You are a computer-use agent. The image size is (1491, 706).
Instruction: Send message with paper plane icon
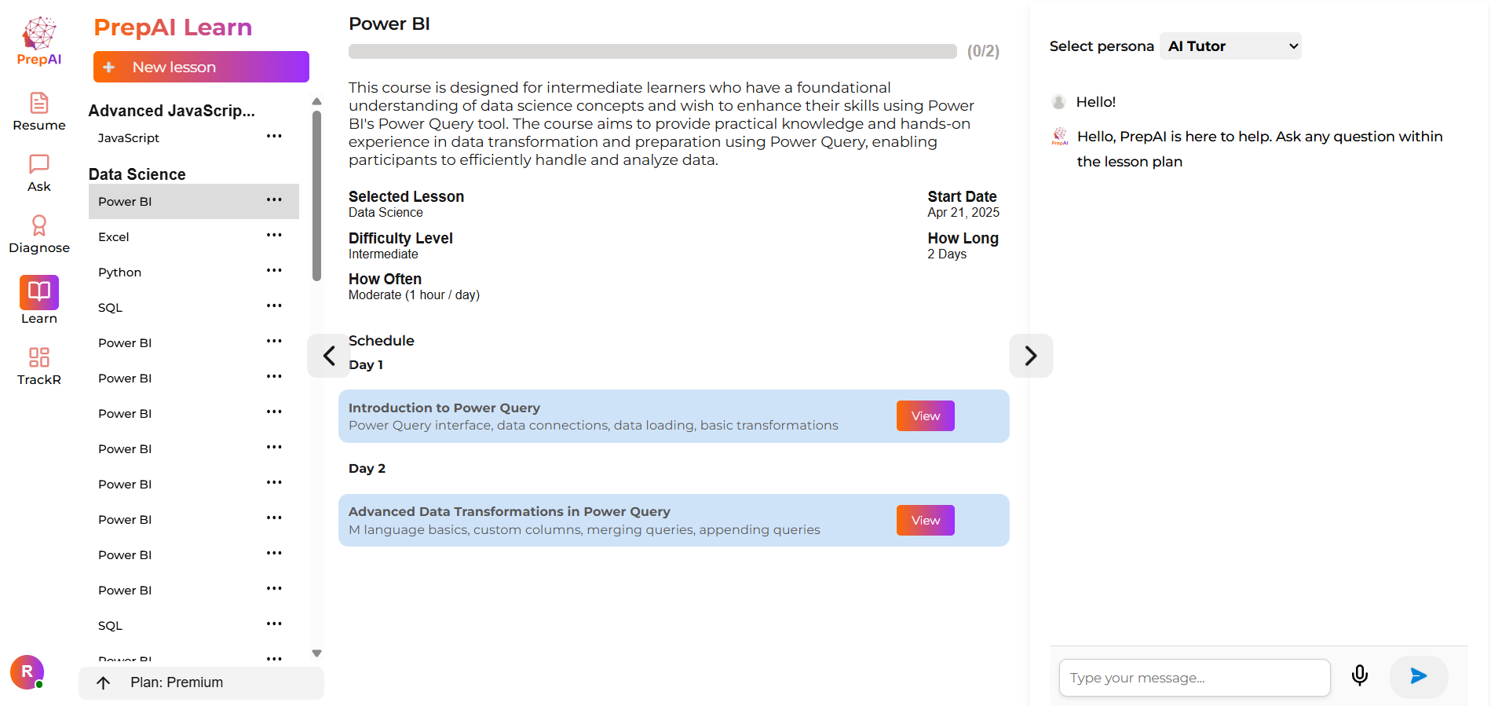(x=1418, y=676)
